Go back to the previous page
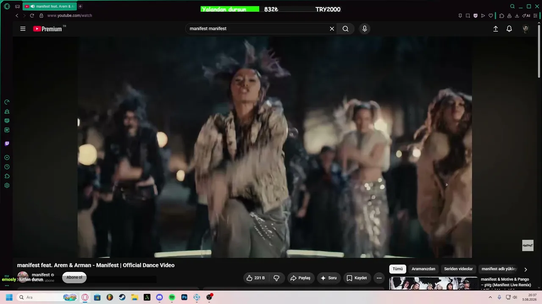Image resolution: width=542 pixels, height=304 pixels. [17, 16]
